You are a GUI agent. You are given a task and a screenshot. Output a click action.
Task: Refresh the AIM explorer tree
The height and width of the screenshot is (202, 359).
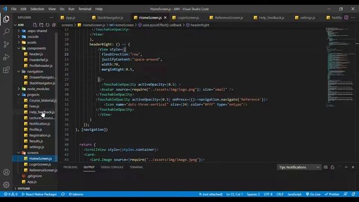pos(47,25)
